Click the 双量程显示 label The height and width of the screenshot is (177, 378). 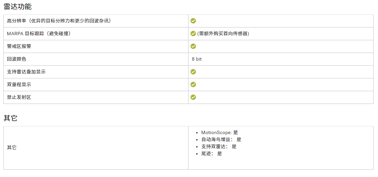point(19,84)
